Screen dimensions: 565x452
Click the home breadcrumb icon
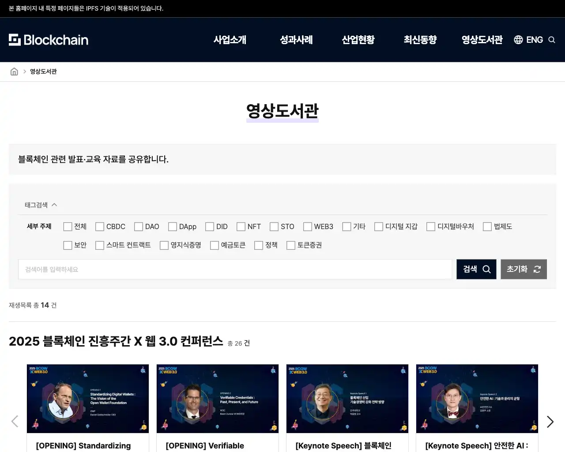point(14,71)
